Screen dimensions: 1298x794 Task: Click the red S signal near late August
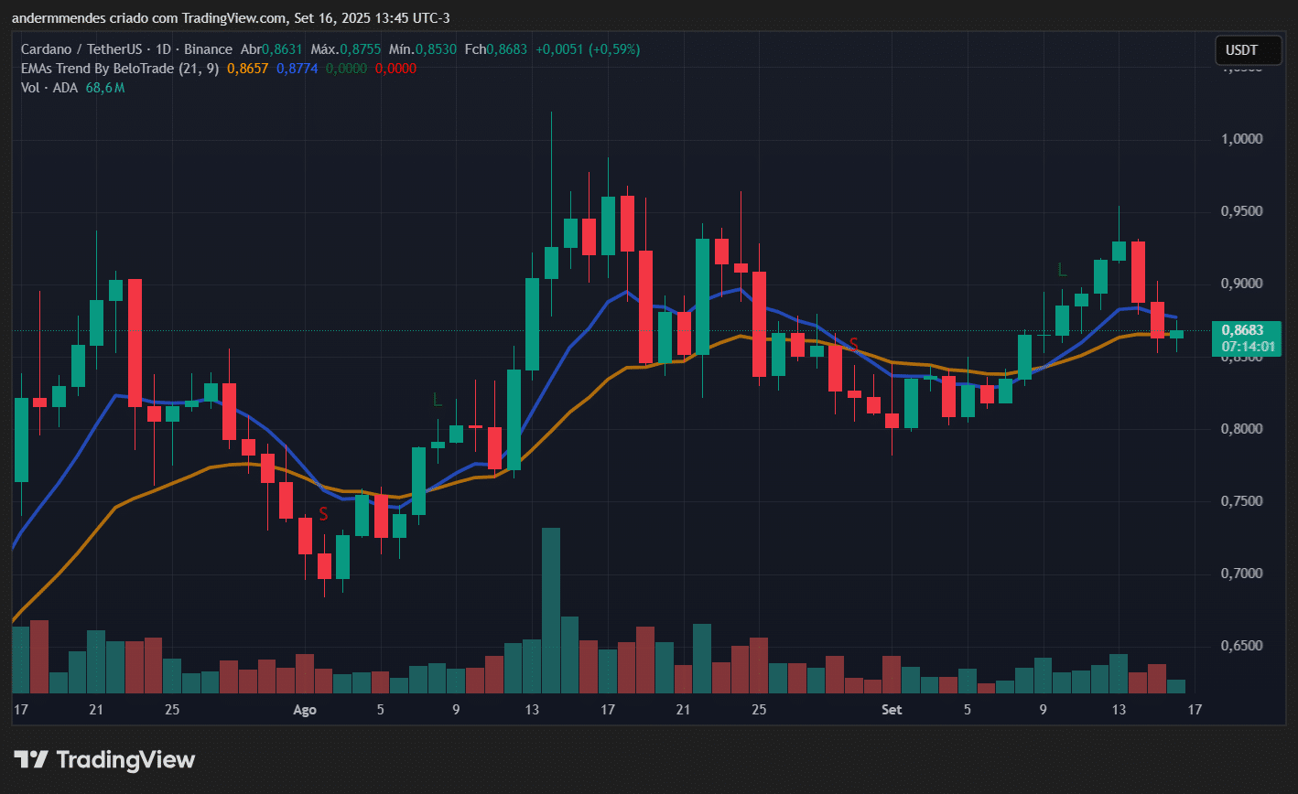[x=855, y=343]
